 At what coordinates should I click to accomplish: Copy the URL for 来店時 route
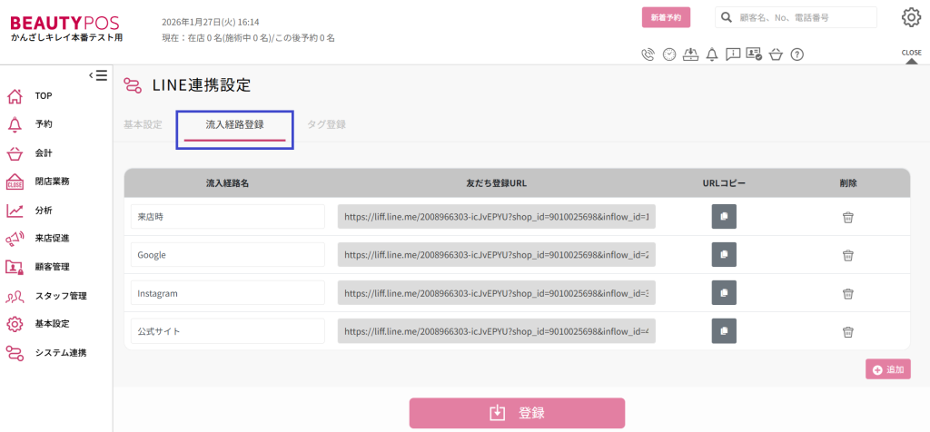click(x=724, y=217)
